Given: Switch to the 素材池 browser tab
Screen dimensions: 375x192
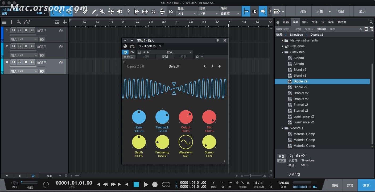Looking at the screenshot, I should [x=342, y=22].
